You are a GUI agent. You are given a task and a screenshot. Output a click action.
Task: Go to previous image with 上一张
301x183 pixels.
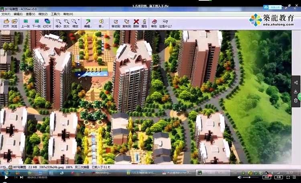[25, 23]
